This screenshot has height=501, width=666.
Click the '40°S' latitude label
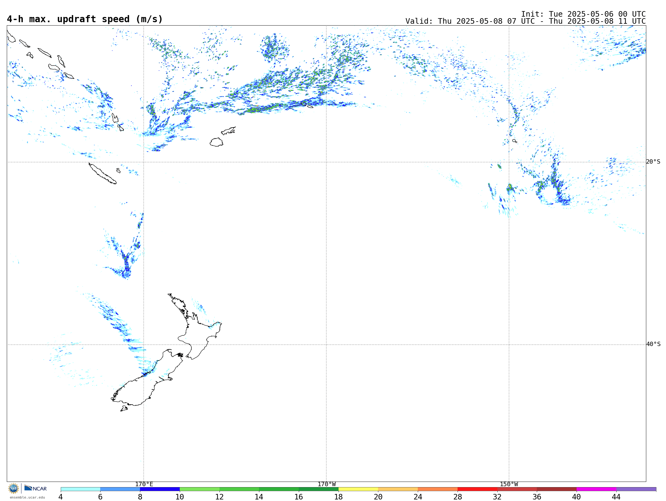(653, 344)
